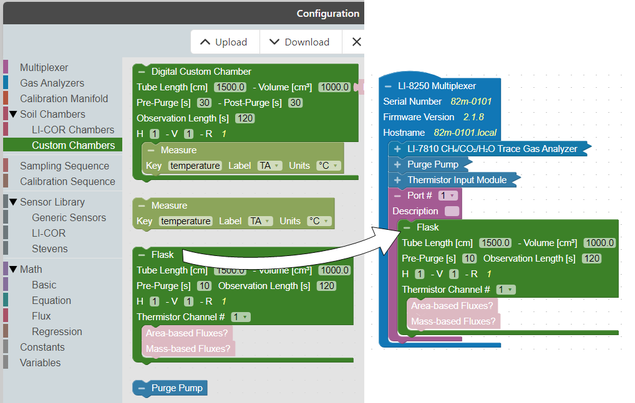
Task: Select Generic Sensors in Sensor Library
Action: [69, 217]
